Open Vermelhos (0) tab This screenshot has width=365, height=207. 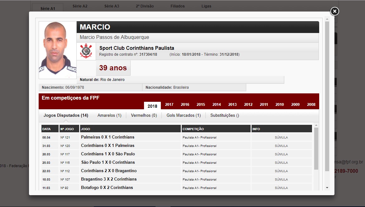coord(144,115)
